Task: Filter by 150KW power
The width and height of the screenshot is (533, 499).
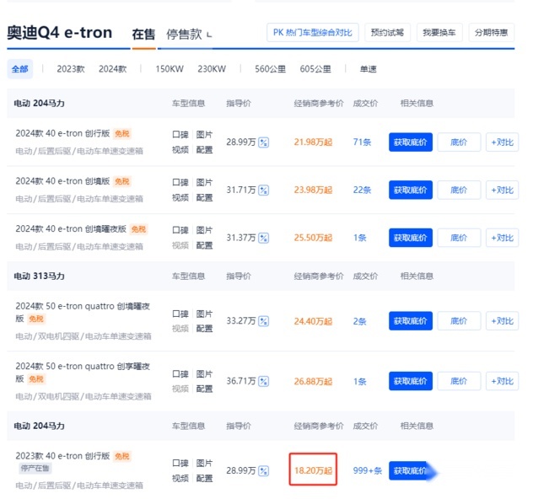Action: pos(170,69)
